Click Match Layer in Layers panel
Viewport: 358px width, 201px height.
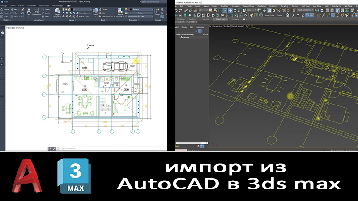click(83, 17)
